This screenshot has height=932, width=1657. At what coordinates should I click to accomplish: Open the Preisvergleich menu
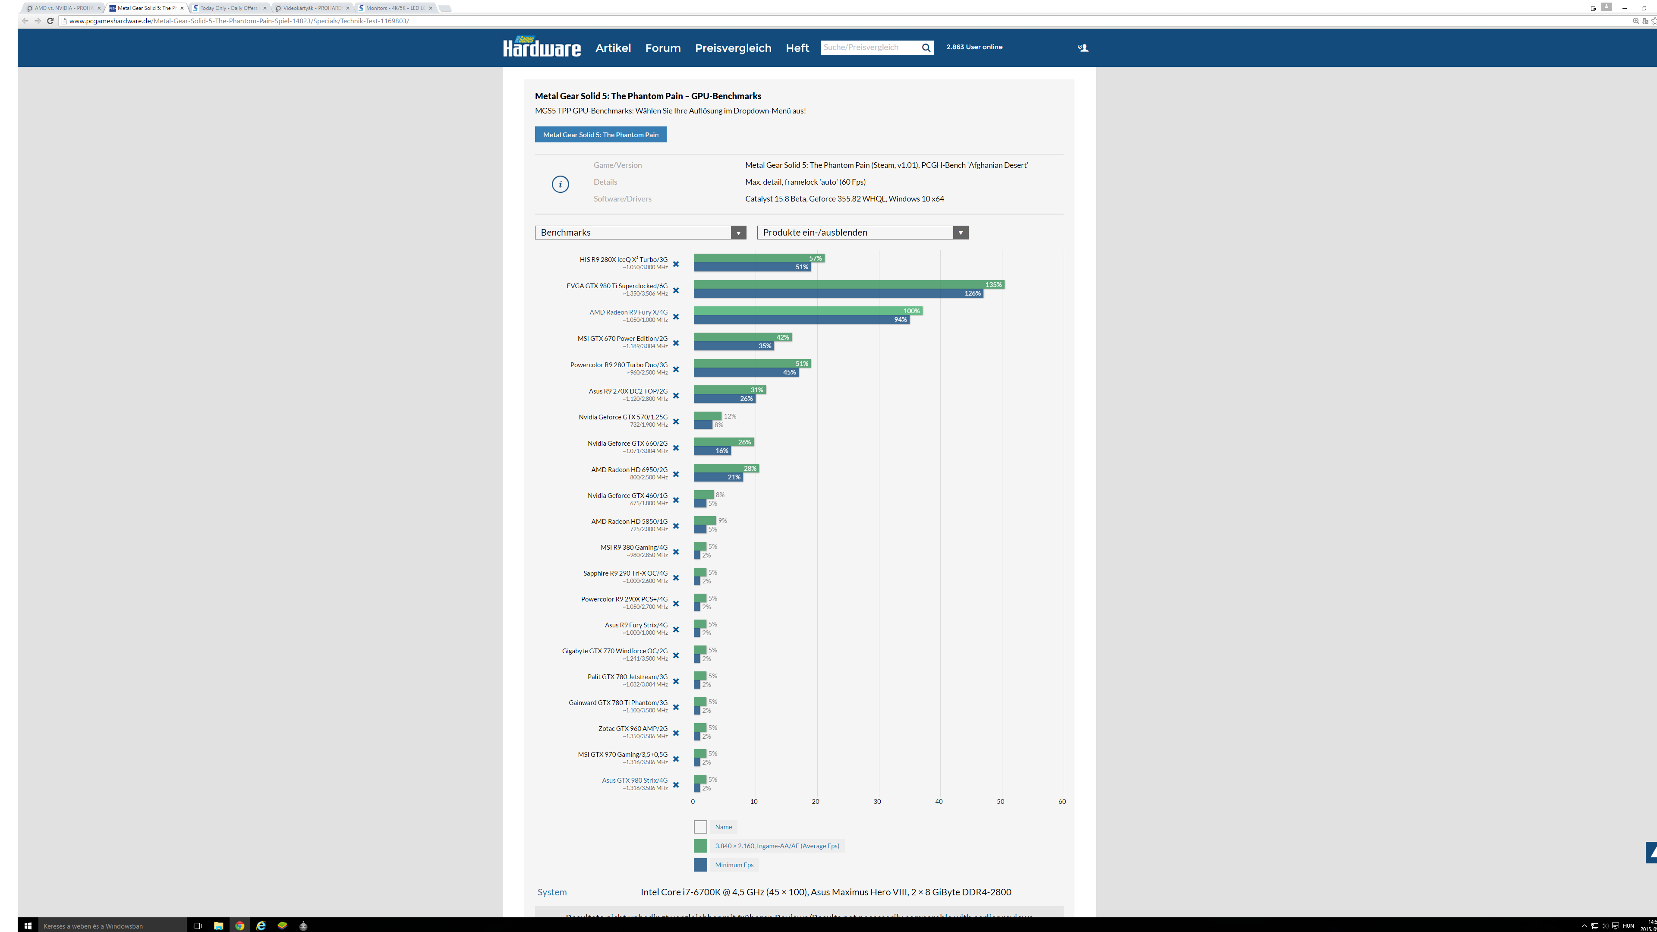[733, 47]
